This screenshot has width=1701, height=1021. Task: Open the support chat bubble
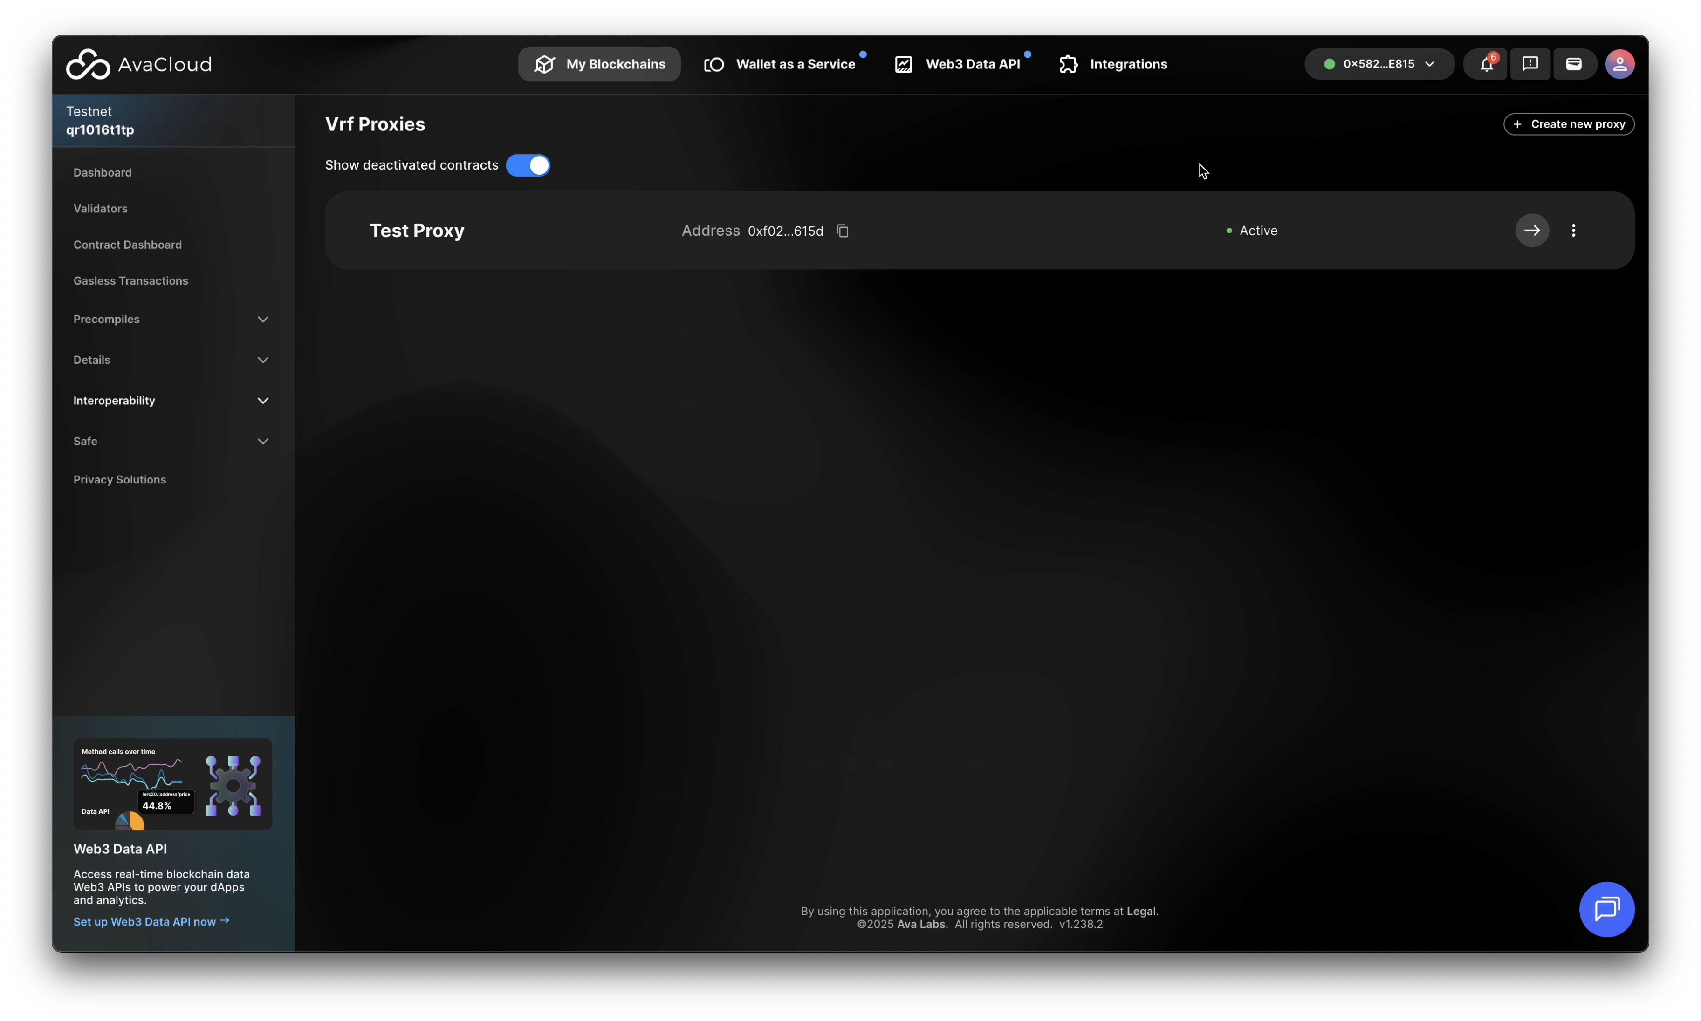coord(1606,909)
